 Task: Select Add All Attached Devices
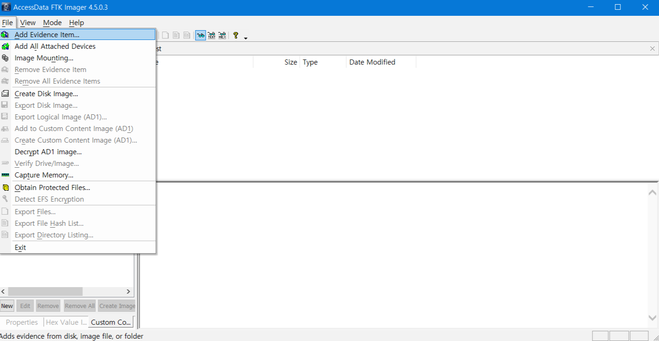coord(78,46)
